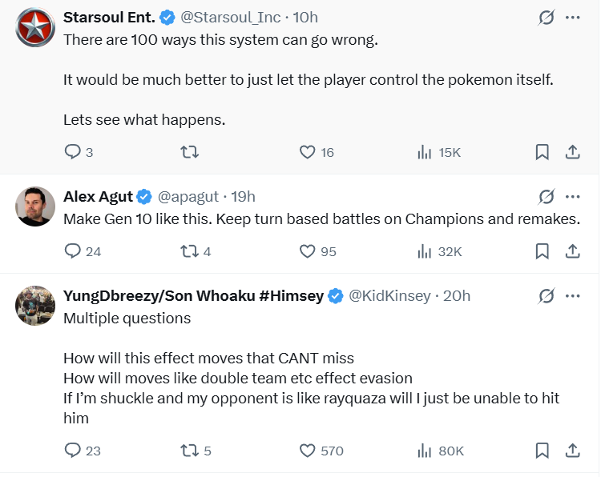Open the @KidKinsey profile link
This screenshot has width=601, height=477.
pos(389,296)
